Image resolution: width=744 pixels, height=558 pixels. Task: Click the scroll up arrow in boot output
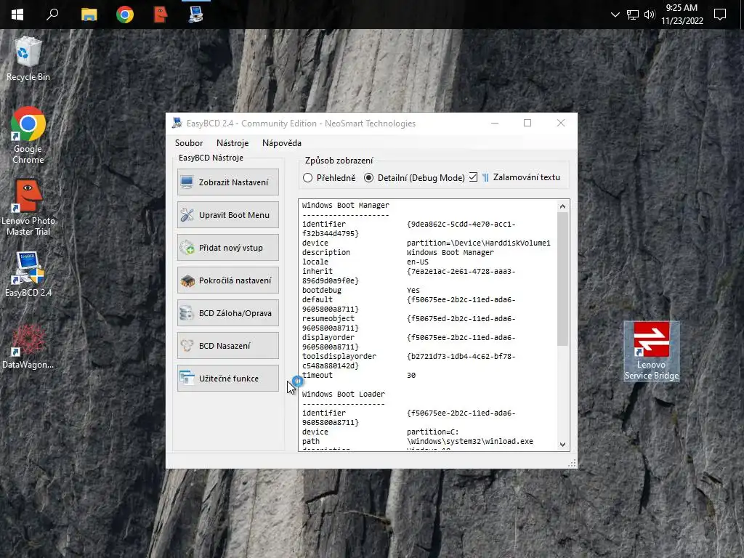tap(562, 206)
